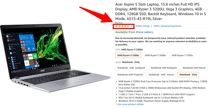Image resolution: width=211 pixels, height=108 pixels.
Task: Click the half-filled fifth rating star
Action: 128,26
